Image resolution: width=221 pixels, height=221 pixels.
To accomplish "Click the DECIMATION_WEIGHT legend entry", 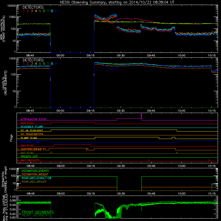I will (x=35, y=174).
